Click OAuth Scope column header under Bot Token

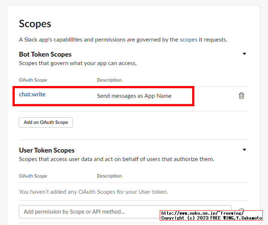(x=33, y=80)
